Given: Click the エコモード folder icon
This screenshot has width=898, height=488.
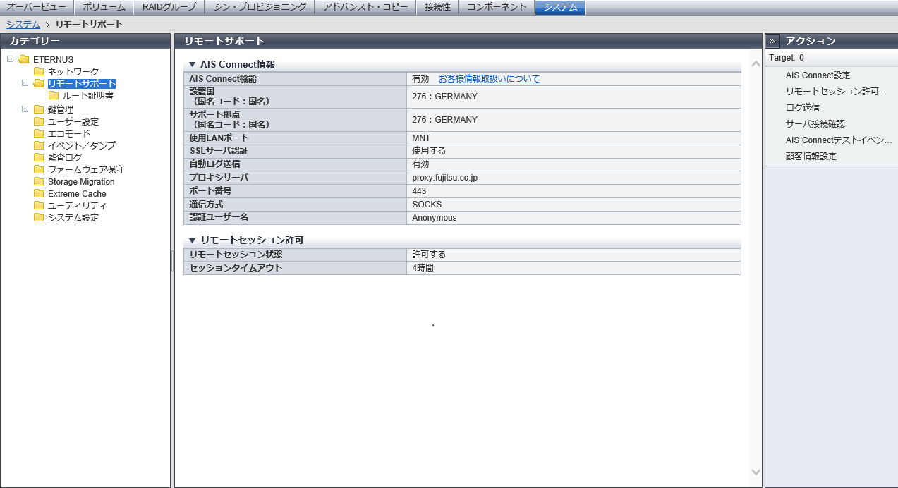Looking at the screenshot, I should coord(39,134).
